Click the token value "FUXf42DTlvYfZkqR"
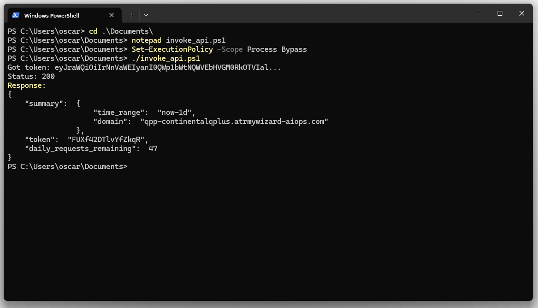The width and height of the screenshot is (538, 308). [108, 140]
